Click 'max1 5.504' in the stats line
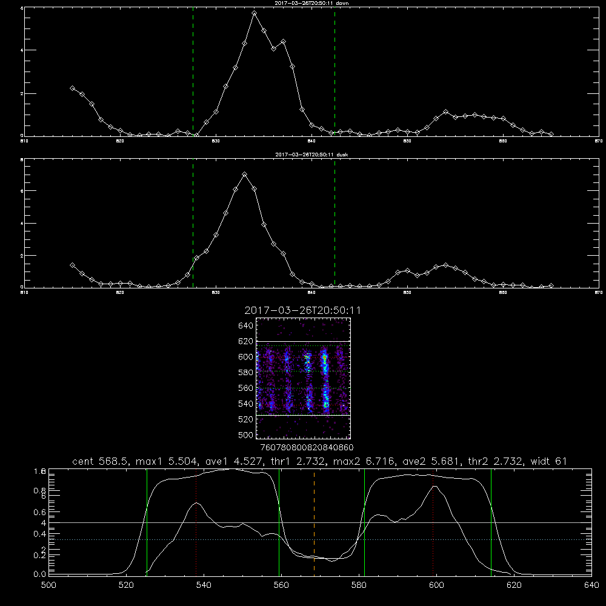This screenshot has height=606, width=606. pyautogui.click(x=166, y=461)
